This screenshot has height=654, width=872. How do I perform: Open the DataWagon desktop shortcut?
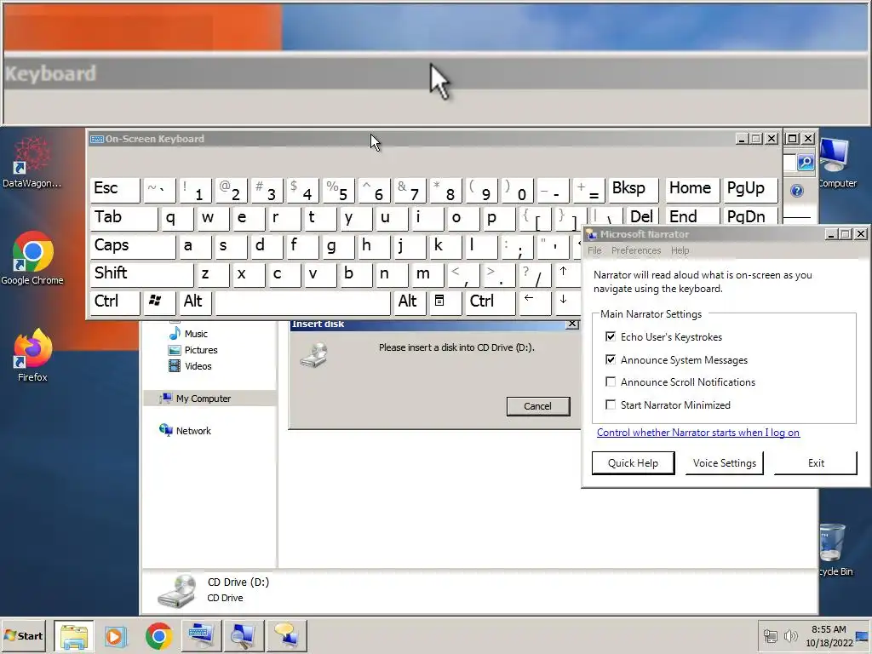coord(32,162)
